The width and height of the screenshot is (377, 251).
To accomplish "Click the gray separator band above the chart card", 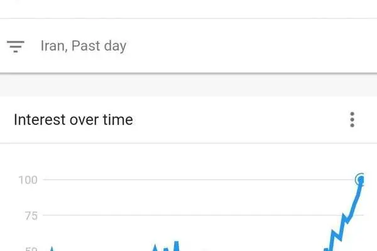I will (188, 85).
